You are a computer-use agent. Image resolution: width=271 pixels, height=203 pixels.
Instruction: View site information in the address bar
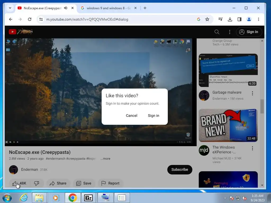[41, 19]
